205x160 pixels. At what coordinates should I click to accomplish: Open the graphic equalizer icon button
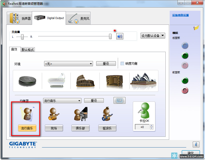[119, 100]
